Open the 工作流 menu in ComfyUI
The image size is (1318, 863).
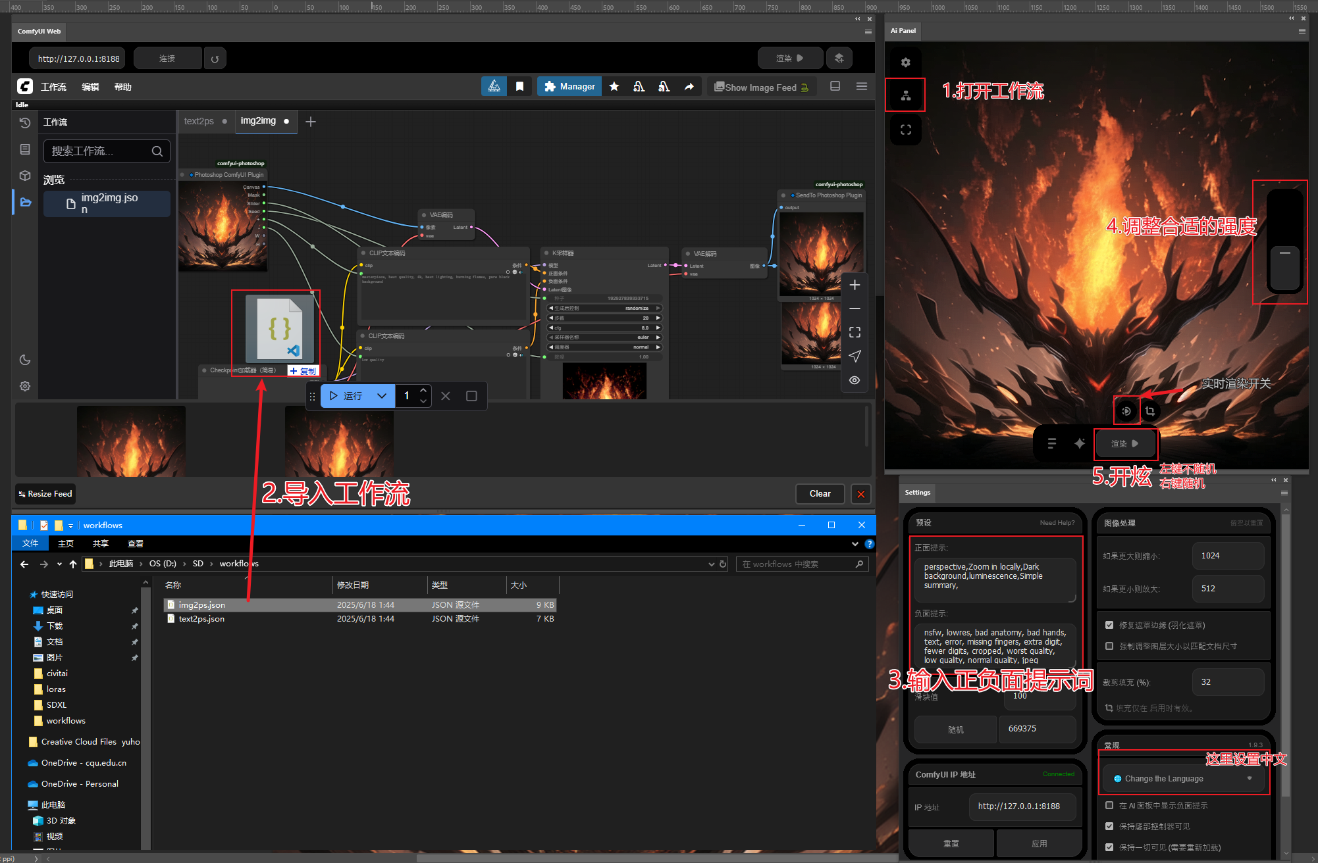tap(53, 87)
